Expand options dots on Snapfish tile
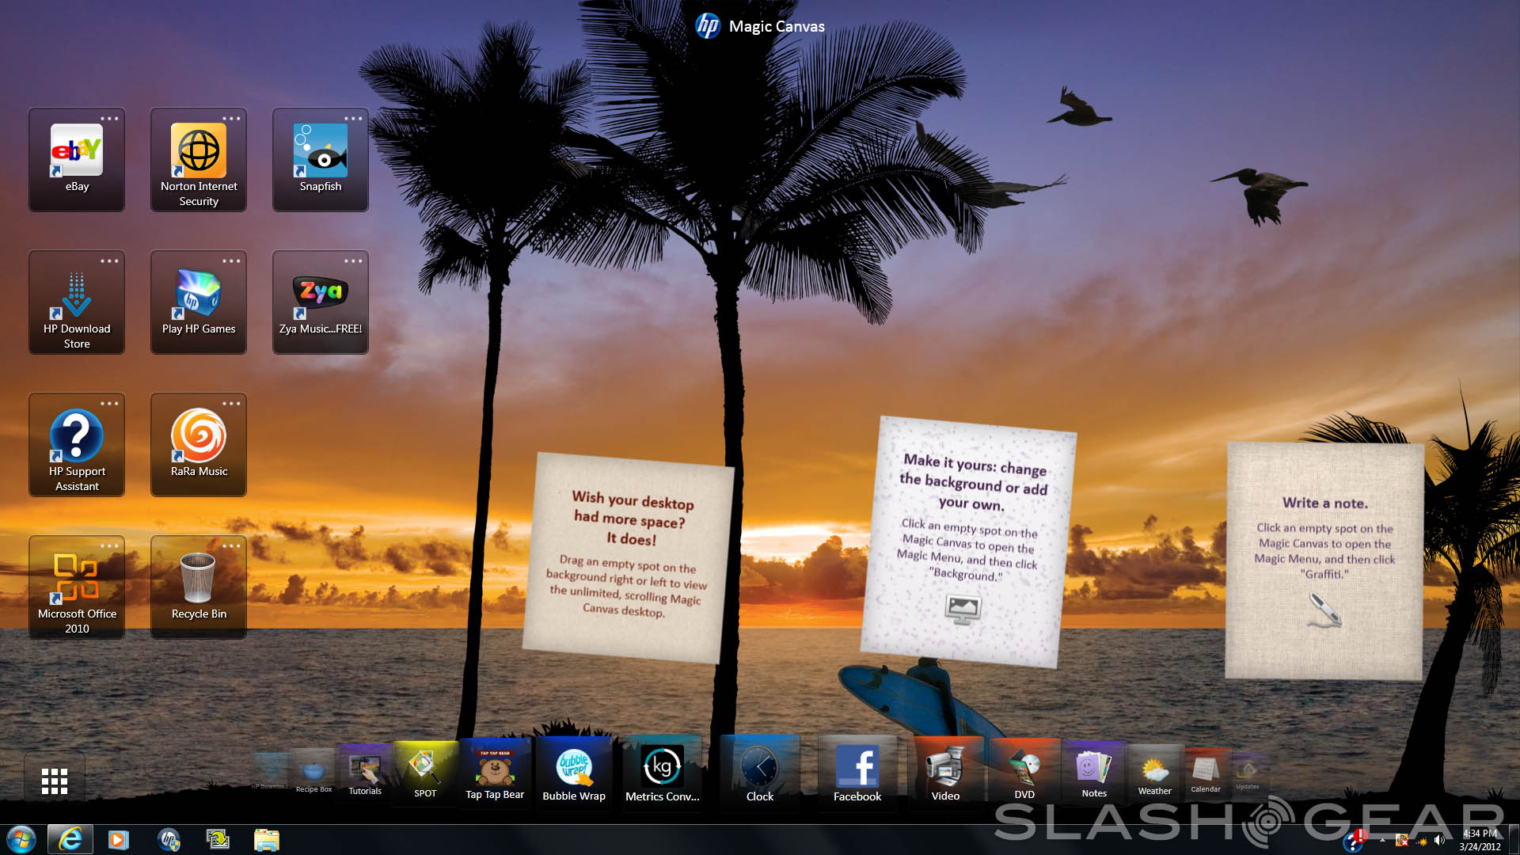 pos(353,119)
